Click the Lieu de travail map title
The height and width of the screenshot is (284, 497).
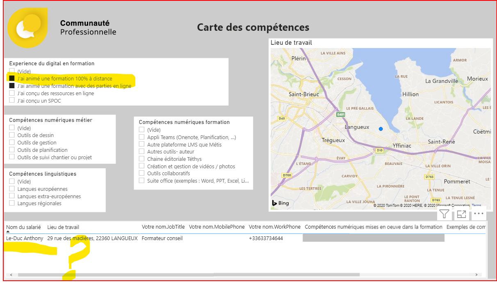point(291,43)
